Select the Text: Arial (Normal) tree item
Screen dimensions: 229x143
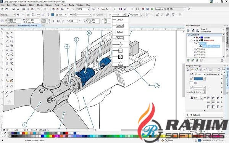click(211, 46)
